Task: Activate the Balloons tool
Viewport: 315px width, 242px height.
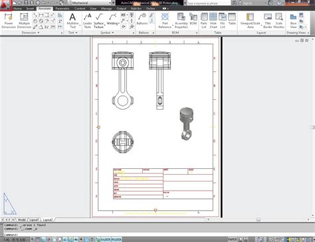Action: click(142, 19)
